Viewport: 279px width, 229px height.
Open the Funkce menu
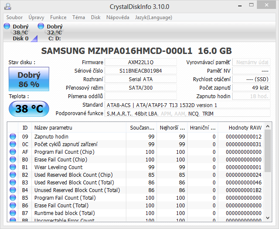pos(58,17)
